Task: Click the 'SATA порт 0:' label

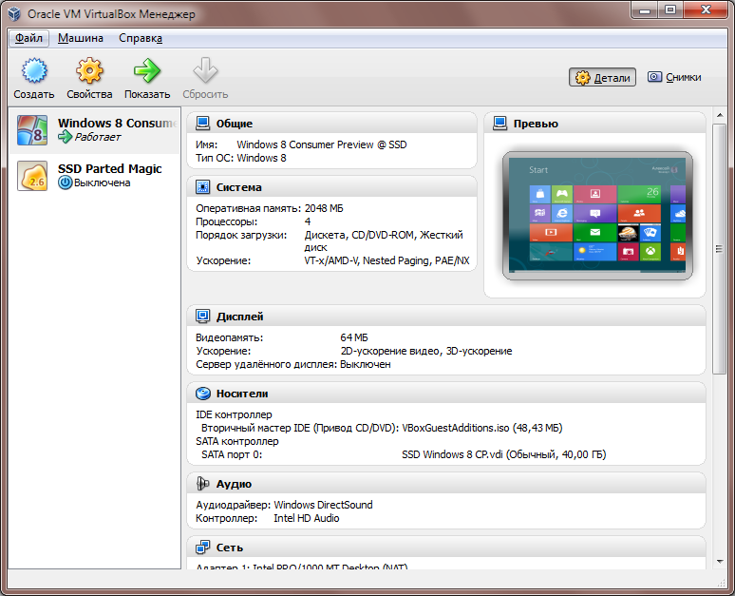Action: (x=232, y=454)
